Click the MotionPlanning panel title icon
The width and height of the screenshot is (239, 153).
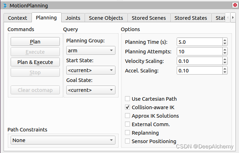click(4, 5)
